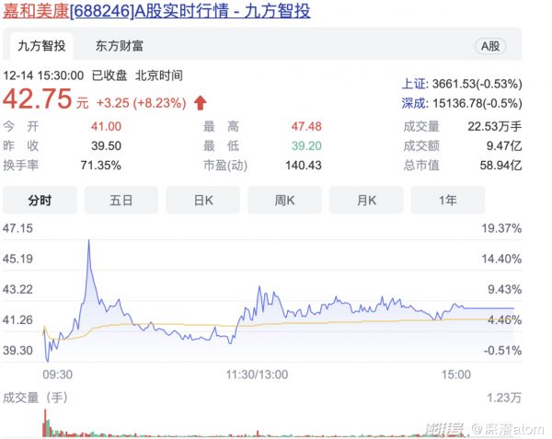Click the 上证 index quote 3661.53
This screenshot has width=552, height=439.
[x=462, y=84]
